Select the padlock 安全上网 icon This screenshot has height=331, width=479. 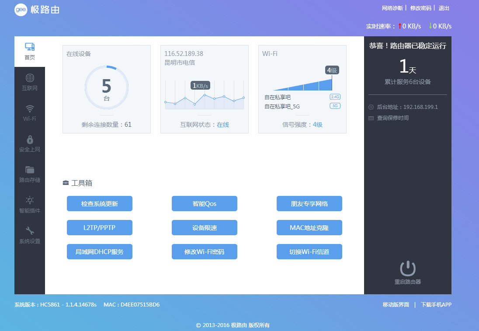pos(30,139)
